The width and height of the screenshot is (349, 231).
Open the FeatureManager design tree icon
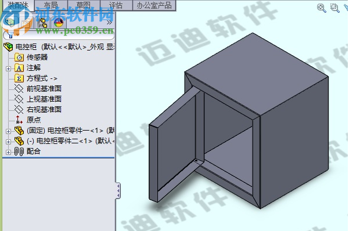point(10,22)
